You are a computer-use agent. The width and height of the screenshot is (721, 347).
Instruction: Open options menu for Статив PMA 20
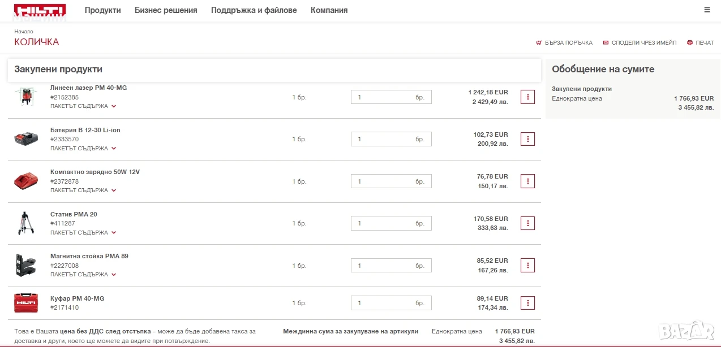[x=527, y=223]
